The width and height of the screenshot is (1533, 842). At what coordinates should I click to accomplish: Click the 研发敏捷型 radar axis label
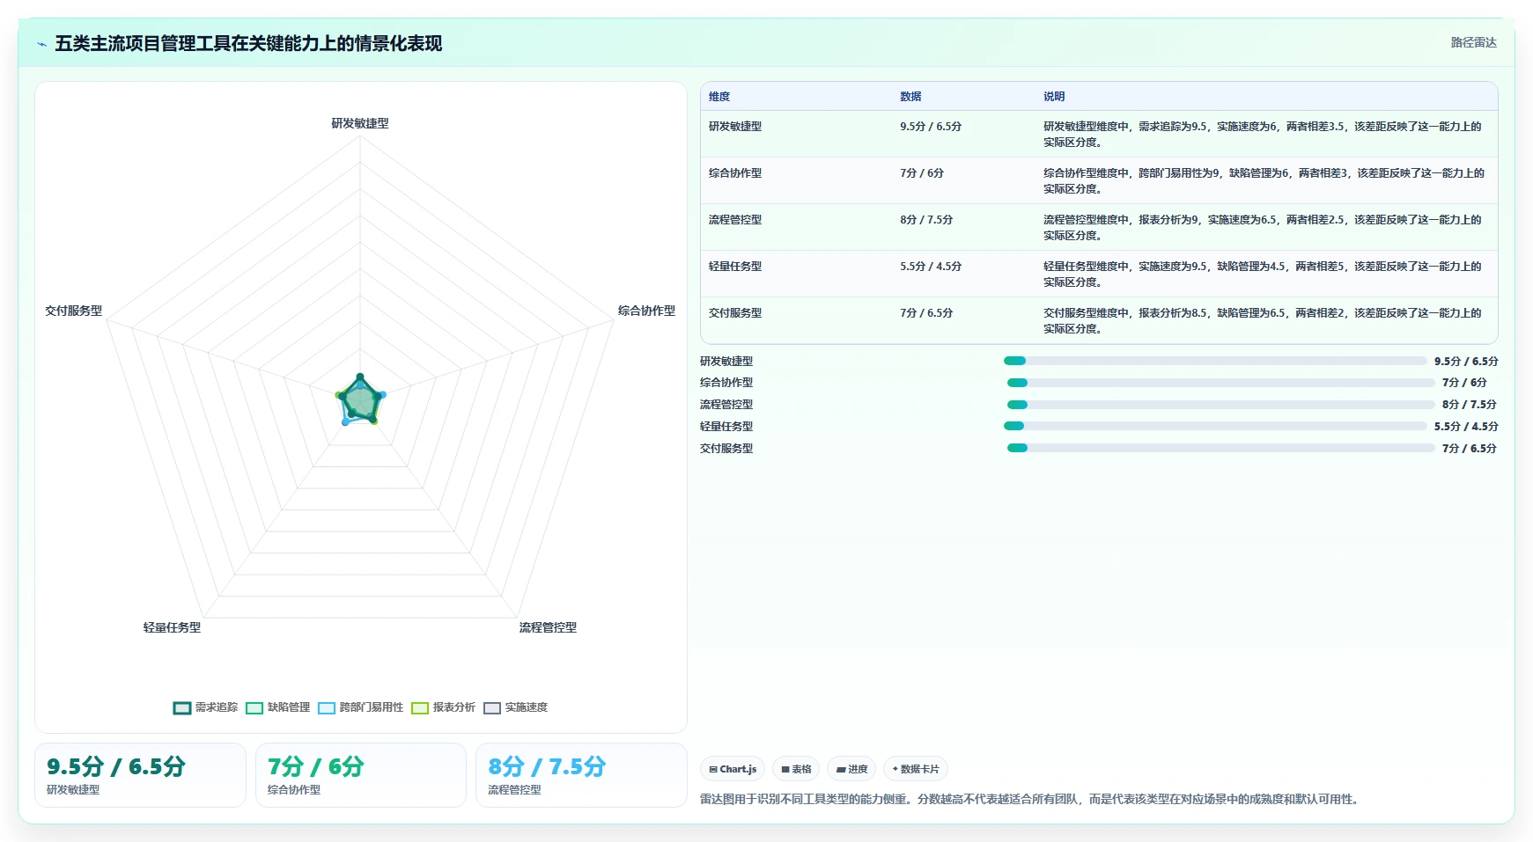360,123
